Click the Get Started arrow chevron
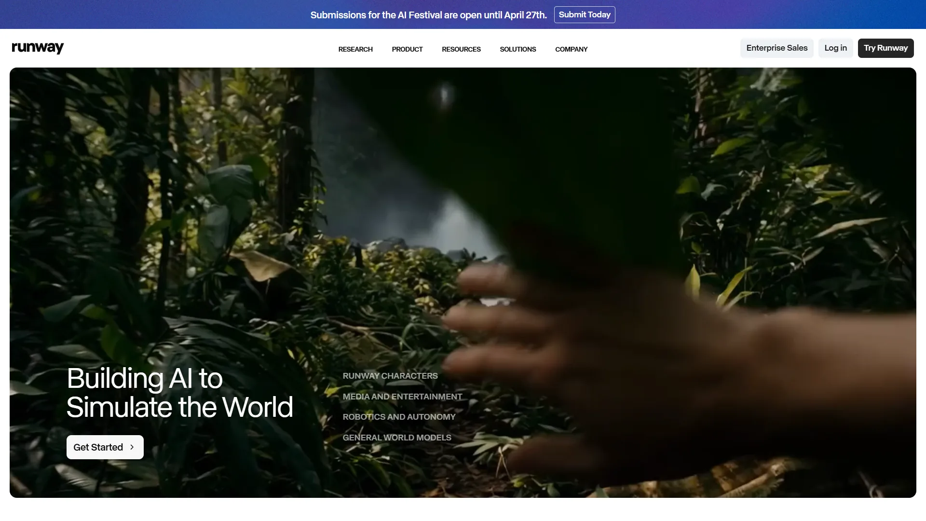 pyautogui.click(x=132, y=447)
